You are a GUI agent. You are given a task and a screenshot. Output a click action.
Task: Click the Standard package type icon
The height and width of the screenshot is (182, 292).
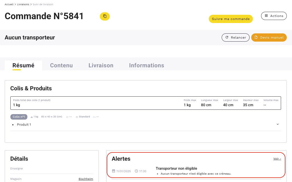(x=77, y=117)
